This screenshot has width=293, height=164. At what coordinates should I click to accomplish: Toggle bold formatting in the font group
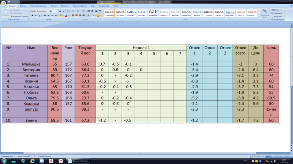coord(33,16)
